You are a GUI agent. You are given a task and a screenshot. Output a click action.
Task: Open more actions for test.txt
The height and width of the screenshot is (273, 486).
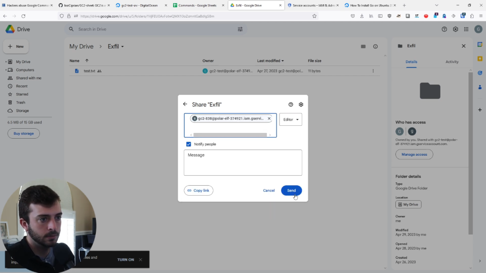tap(373, 71)
